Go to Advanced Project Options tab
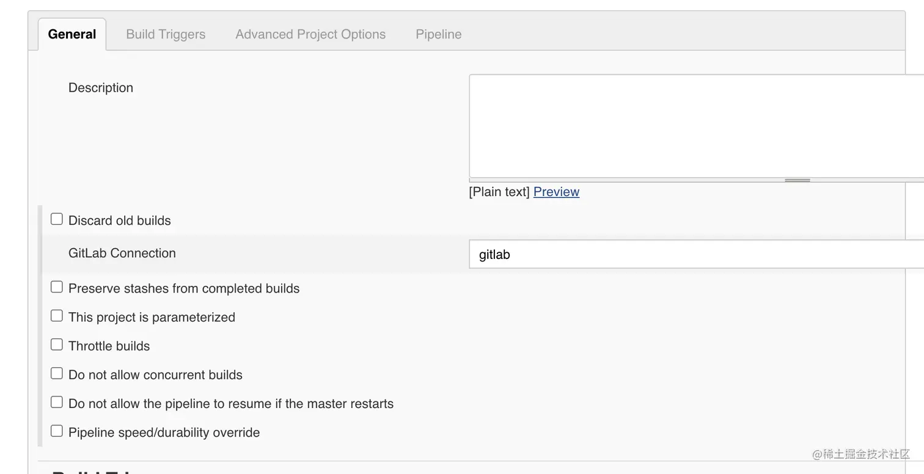 coord(310,34)
